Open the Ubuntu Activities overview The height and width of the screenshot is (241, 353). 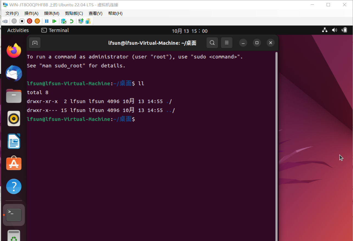point(18,30)
